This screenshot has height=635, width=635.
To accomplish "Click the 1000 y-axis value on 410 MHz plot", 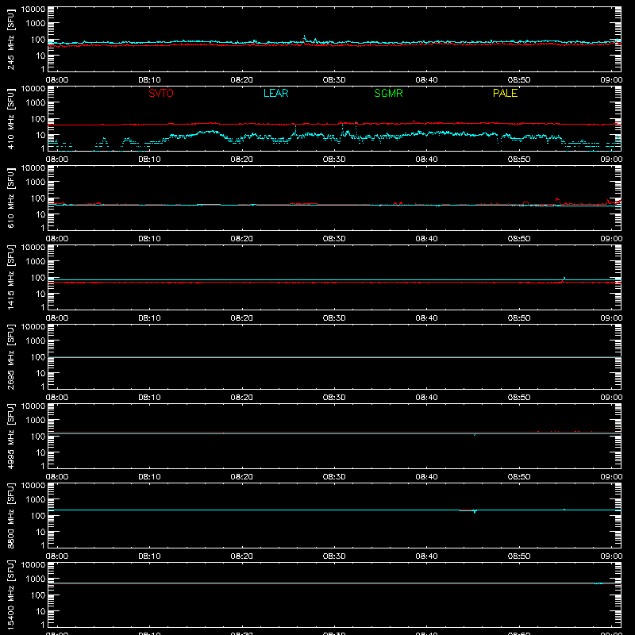I will point(36,102).
